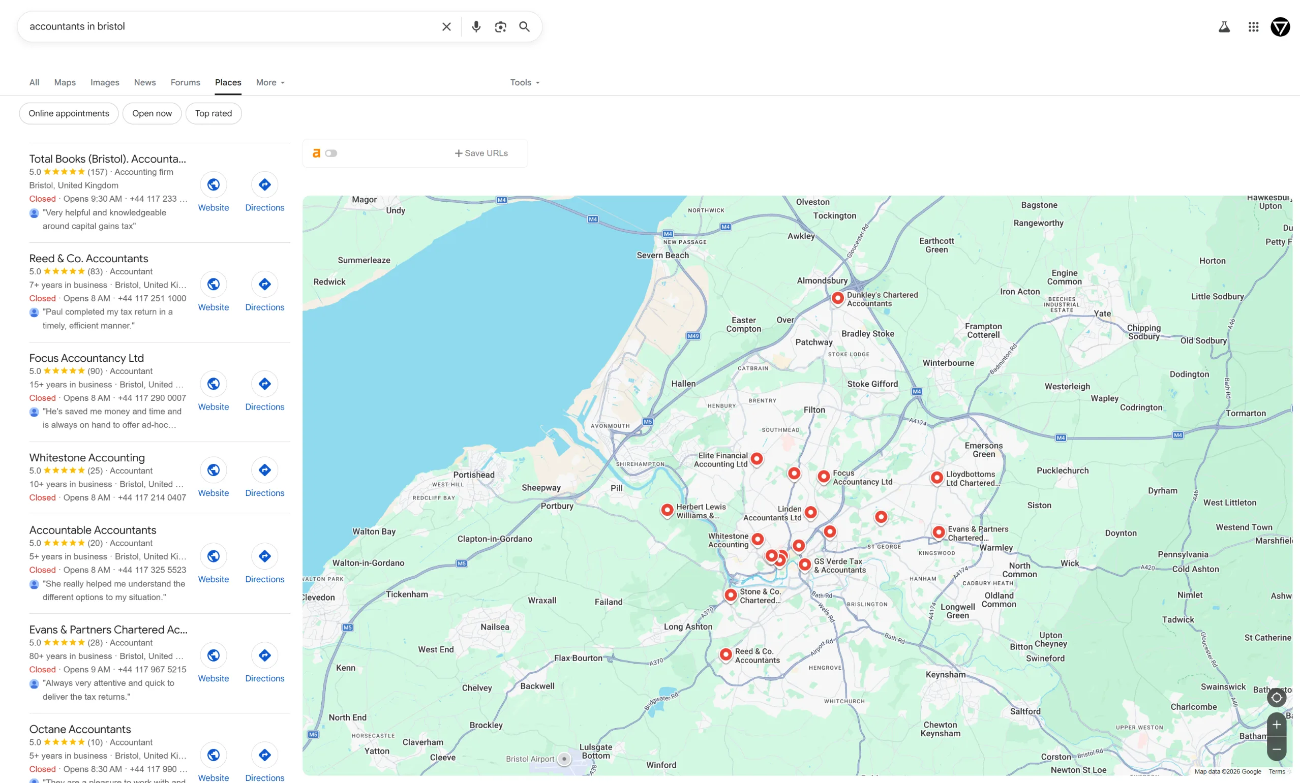
Task: Zoom in on the map
Action: [x=1276, y=725]
